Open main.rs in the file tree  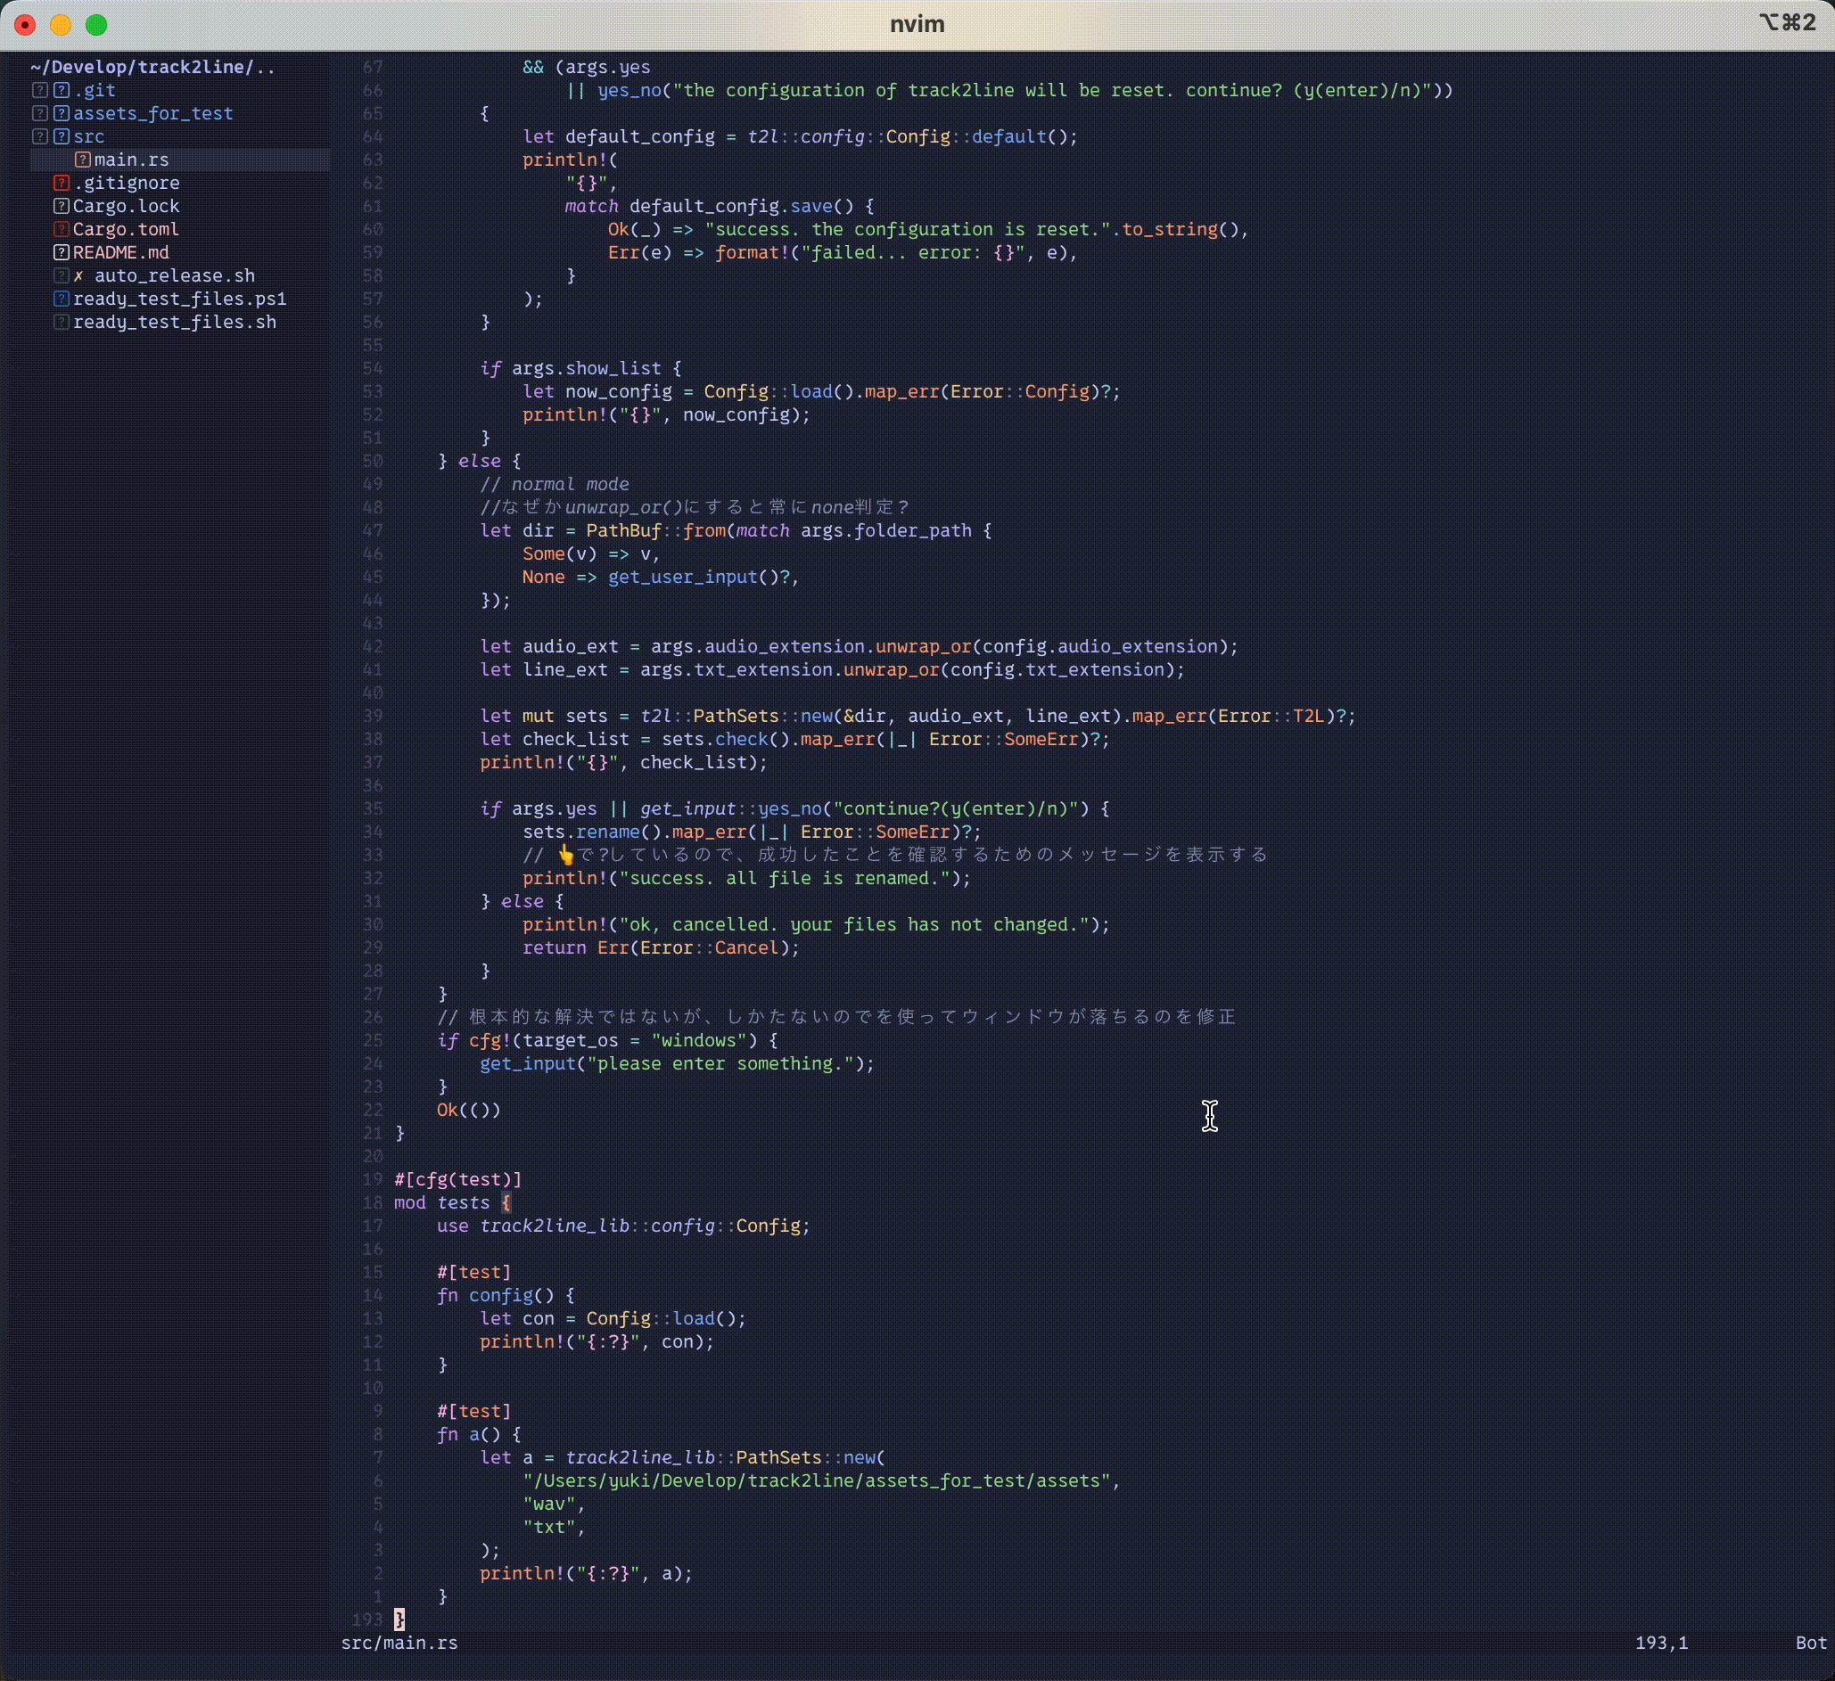131,160
